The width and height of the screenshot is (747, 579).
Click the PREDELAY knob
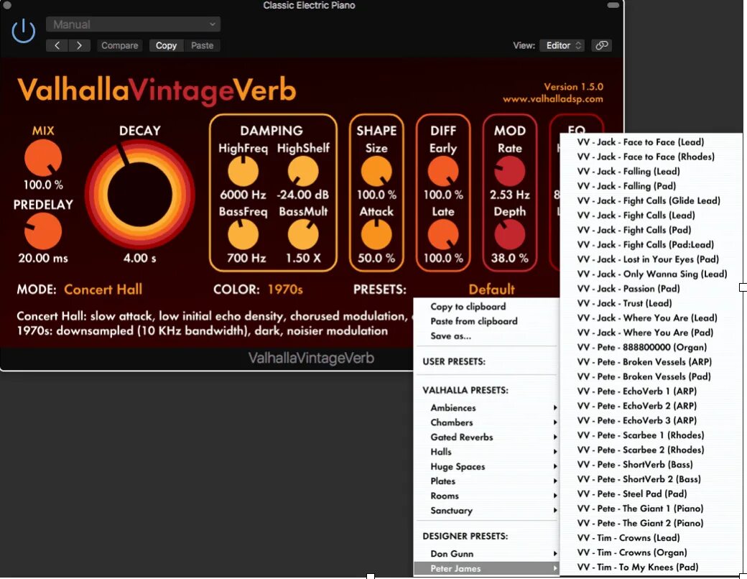pyautogui.click(x=43, y=231)
